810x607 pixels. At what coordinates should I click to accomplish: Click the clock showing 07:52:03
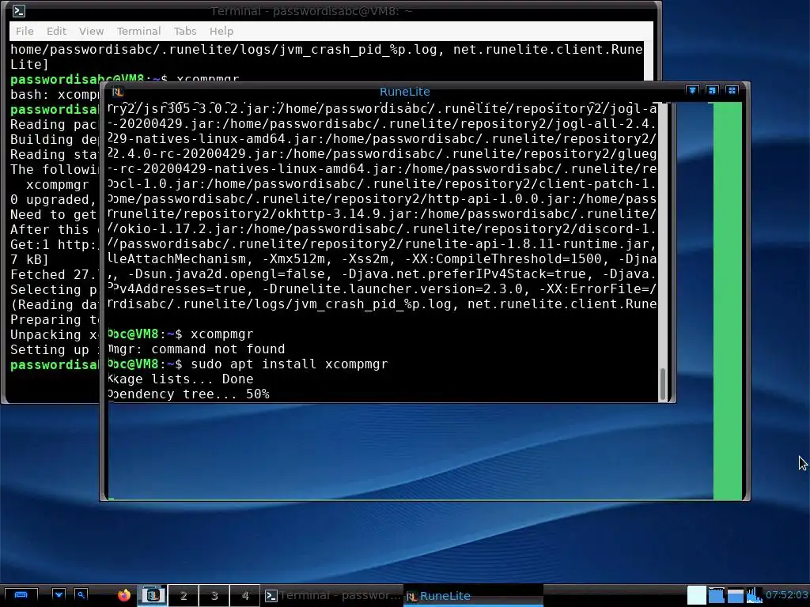pos(787,595)
